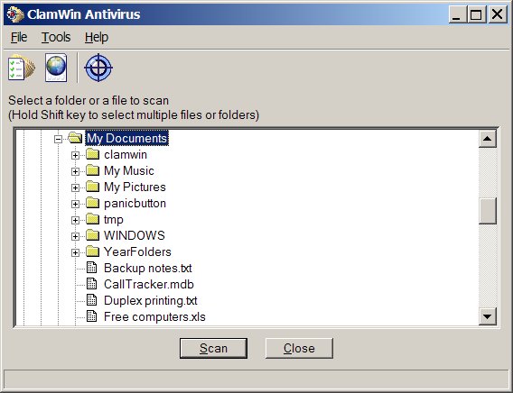Select the YearFolders label
Image resolution: width=513 pixels, height=393 pixels.
137,252
